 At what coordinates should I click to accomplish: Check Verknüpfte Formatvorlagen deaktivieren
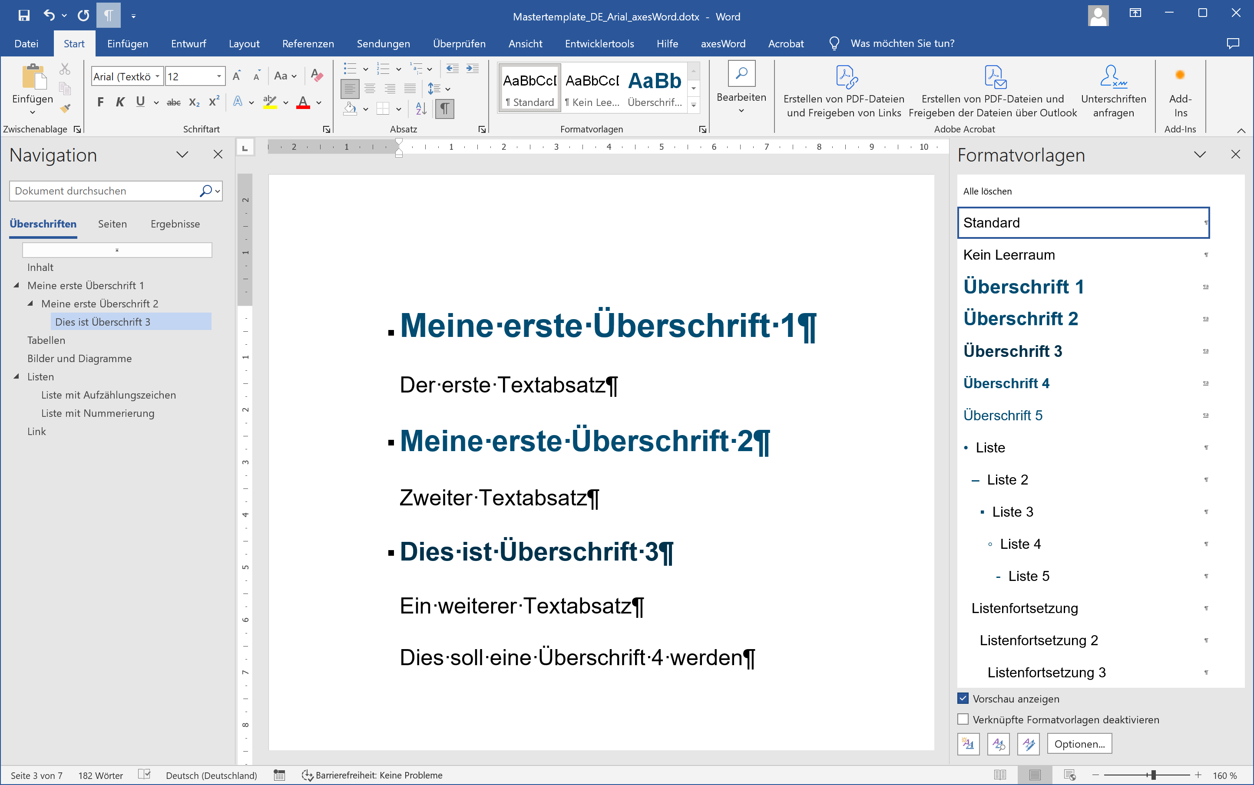(x=963, y=719)
